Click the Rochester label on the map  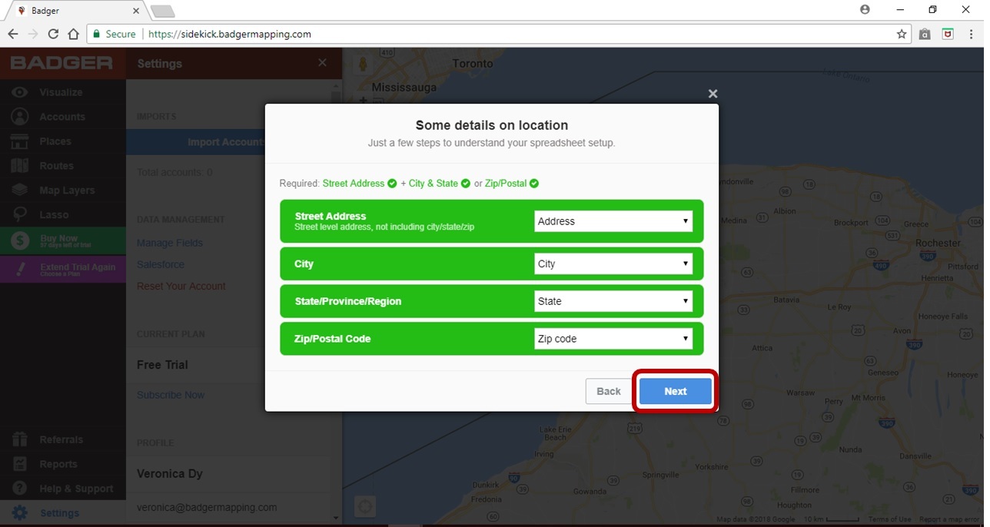(937, 243)
